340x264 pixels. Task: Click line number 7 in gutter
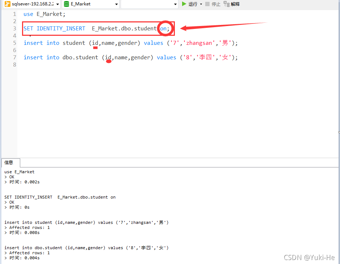[x=14, y=58]
